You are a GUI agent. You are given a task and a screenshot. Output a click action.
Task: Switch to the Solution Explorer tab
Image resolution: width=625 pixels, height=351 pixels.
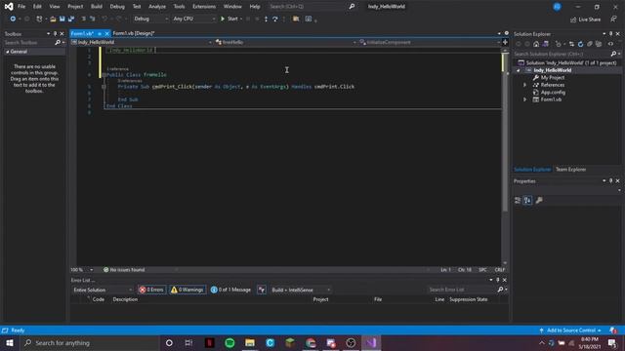tap(532, 170)
